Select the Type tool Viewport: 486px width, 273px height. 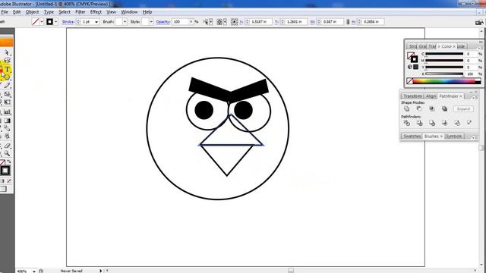7,69
